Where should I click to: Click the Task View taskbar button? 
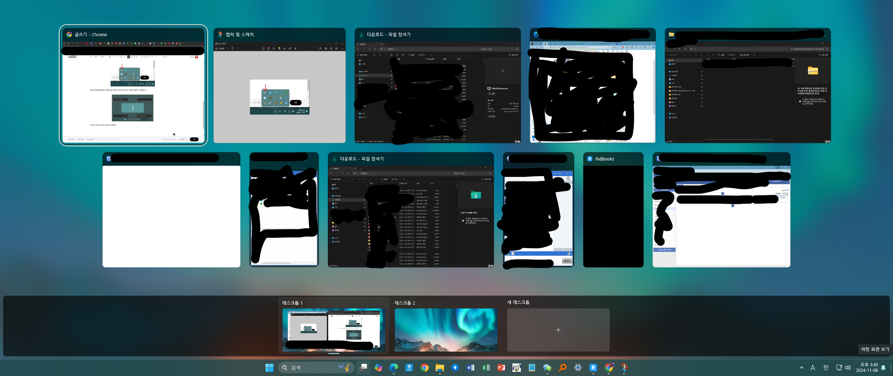(x=363, y=368)
